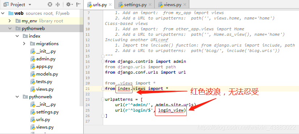The width and height of the screenshot is (299, 134).
Task: Click the fold marker at line 21
Action: point(103,88)
